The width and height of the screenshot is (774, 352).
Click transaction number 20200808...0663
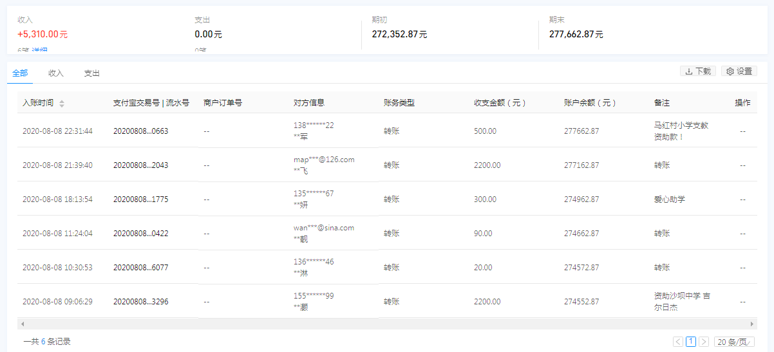pyautogui.click(x=140, y=131)
